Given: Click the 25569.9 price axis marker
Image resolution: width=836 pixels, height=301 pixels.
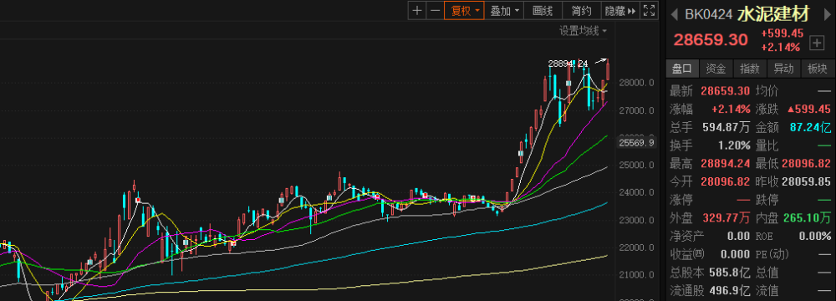Looking at the screenshot, I should point(635,142).
